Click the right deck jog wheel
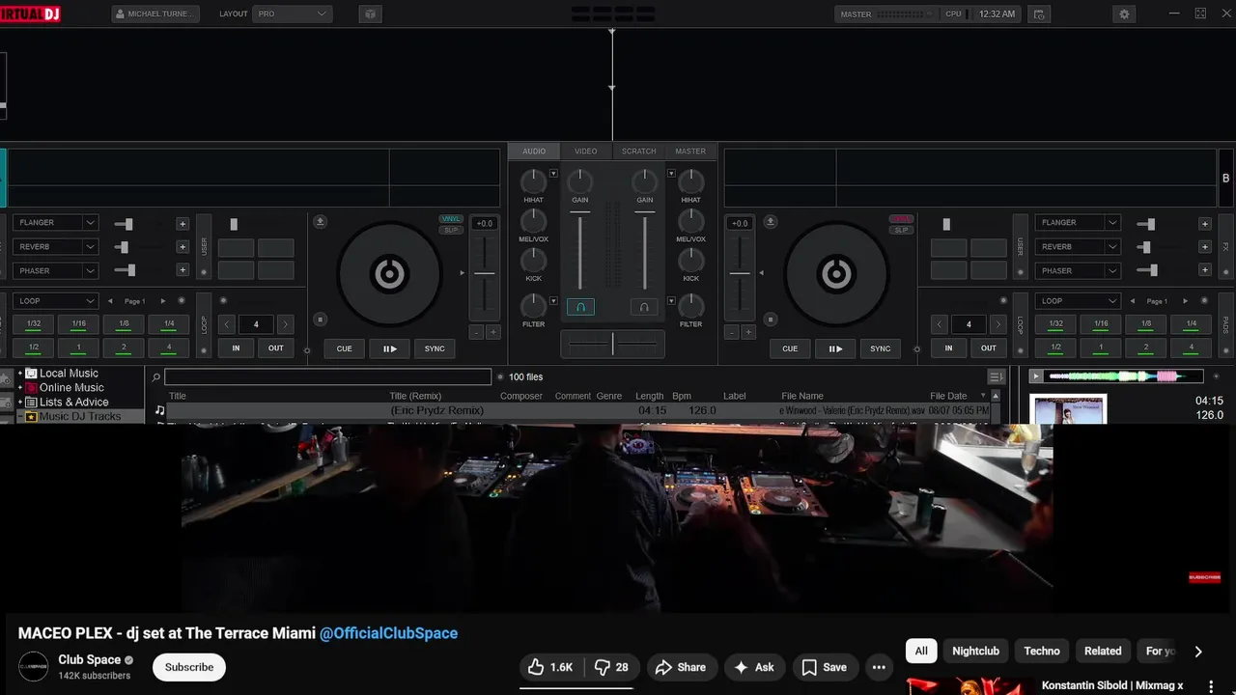The width and height of the screenshot is (1236, 695). click(x=836, y=275)
